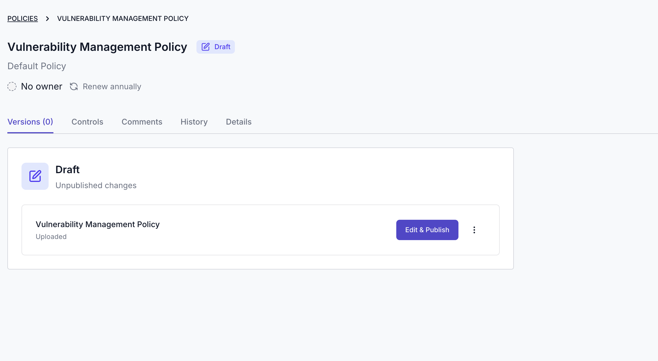The height and width of the screenshot is (361, 658).
Task: View the History tab
Action: tap(194, 122)
